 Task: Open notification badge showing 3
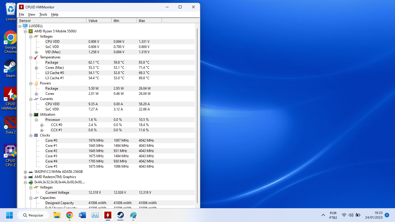pyautogui.click(x=387, y=215)
